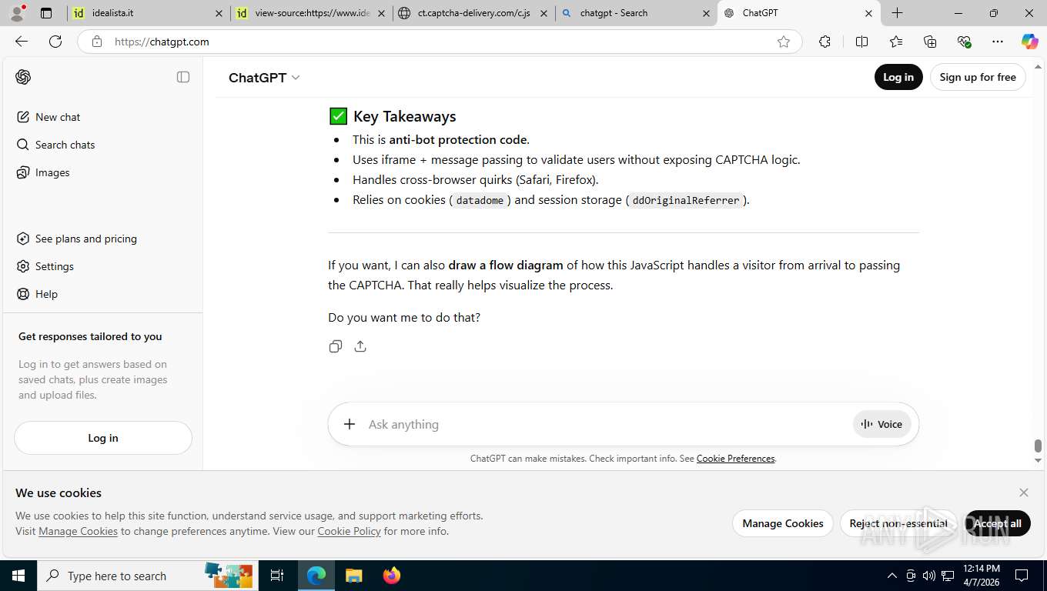The width and height of the screenshot is (1047, 591).
Task: Click the black Log in button at top
Action: (898, 77)
